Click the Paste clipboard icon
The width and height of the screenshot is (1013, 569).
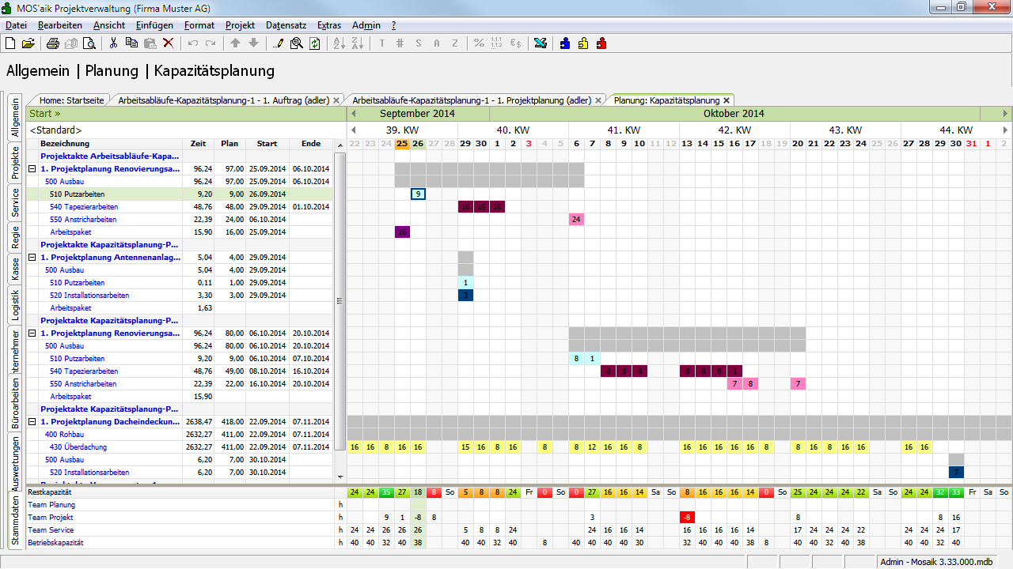150,43
